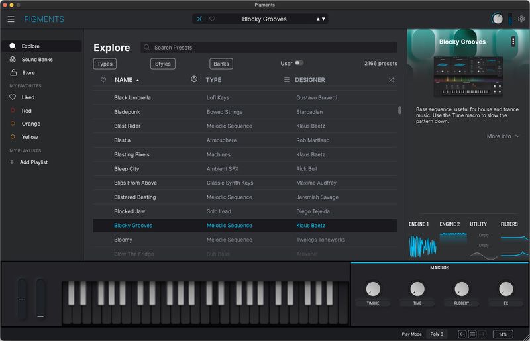Select the Blastia preset
This screenshot has height=341, width=530.
click(x=245, y=140)
